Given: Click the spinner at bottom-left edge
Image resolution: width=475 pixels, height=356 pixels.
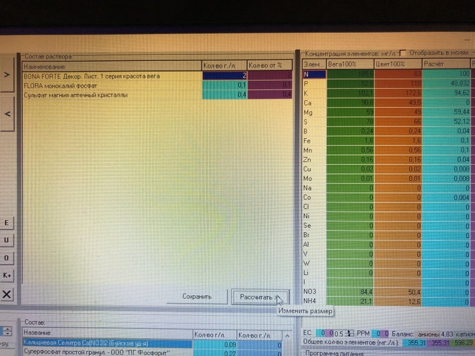Looking at the screenshot, I should click(8, 331).
